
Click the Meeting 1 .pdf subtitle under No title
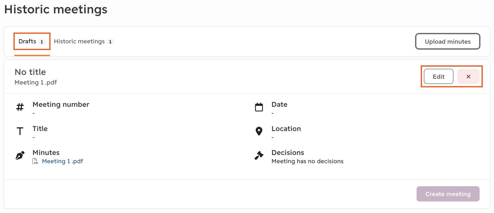click(36, 83)
